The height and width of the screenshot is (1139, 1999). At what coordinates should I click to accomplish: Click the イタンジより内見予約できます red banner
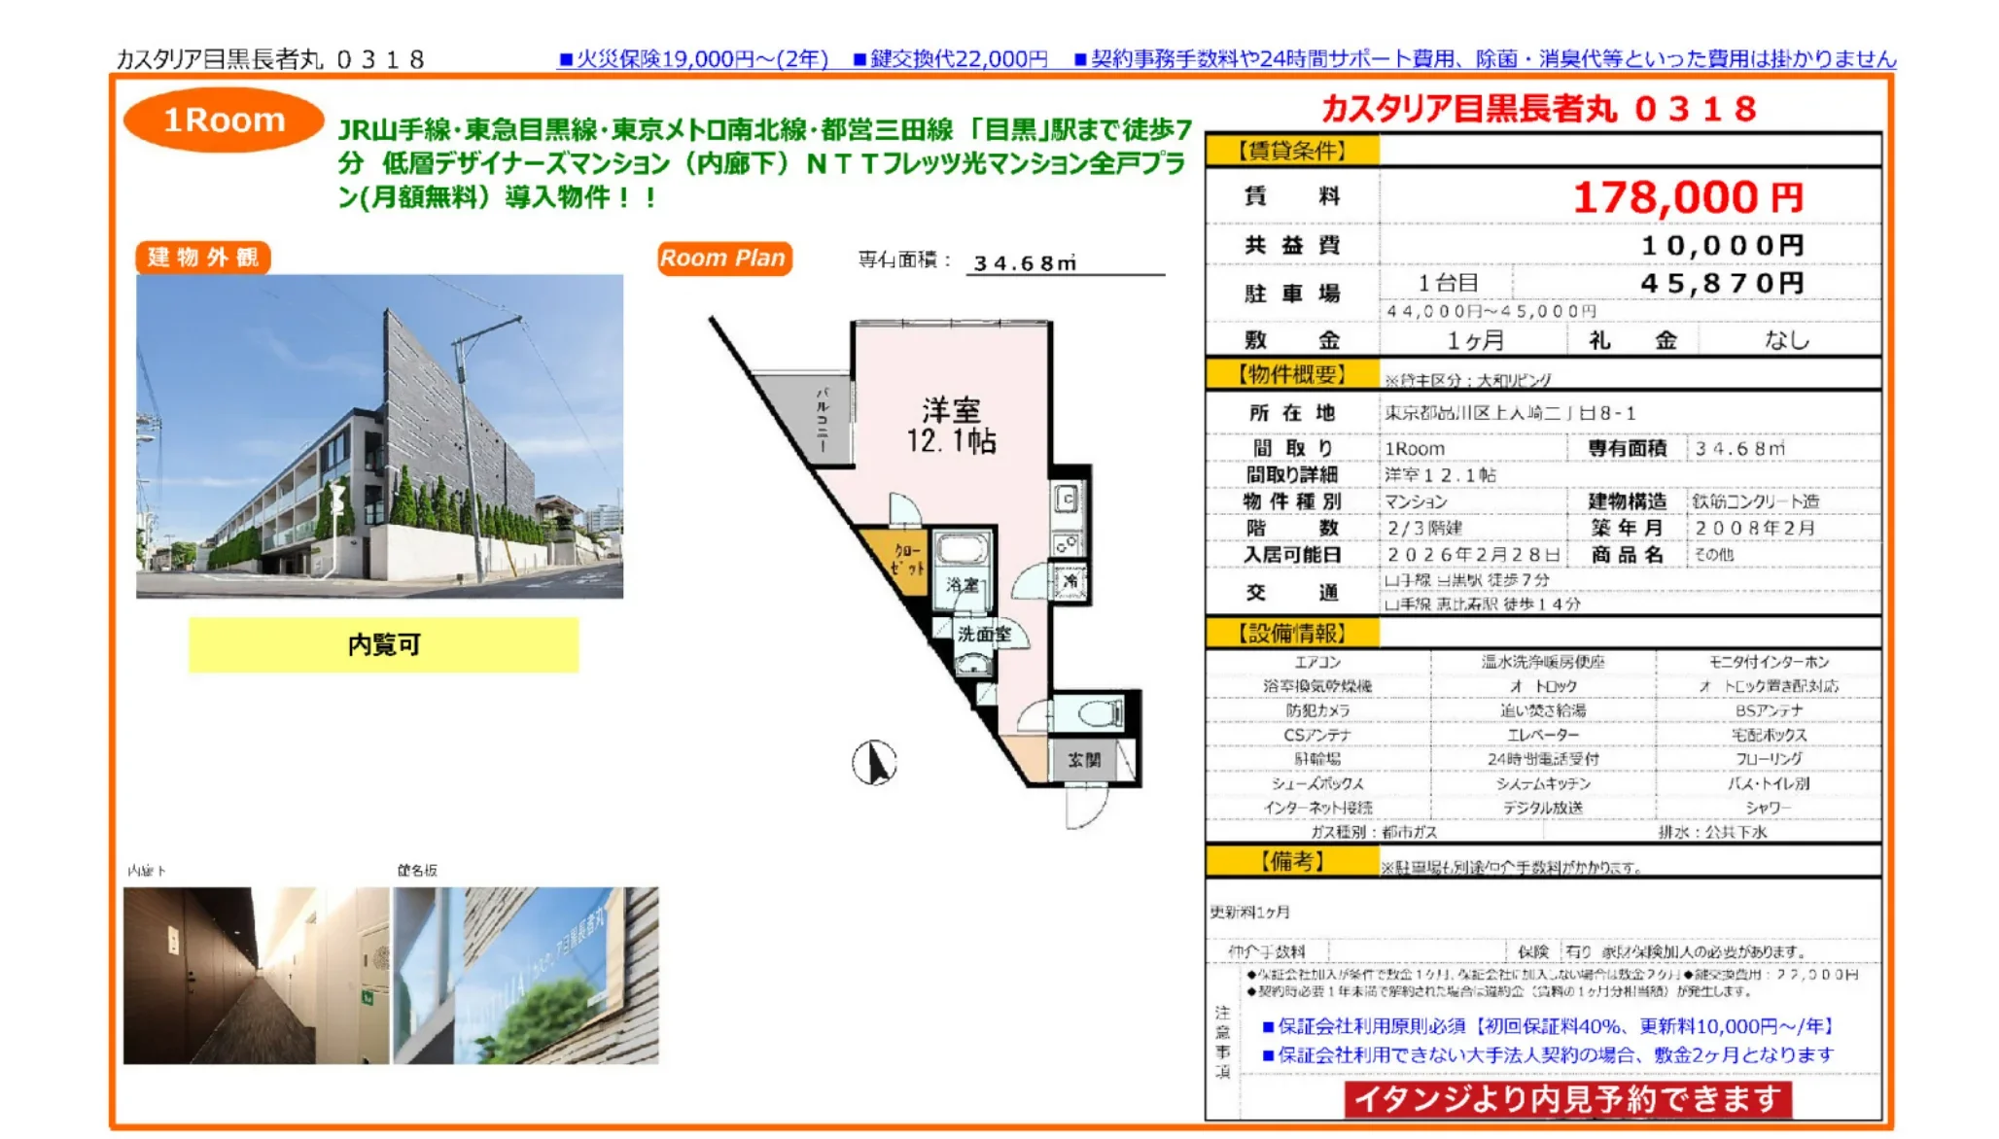[x=1567, y=1098]
